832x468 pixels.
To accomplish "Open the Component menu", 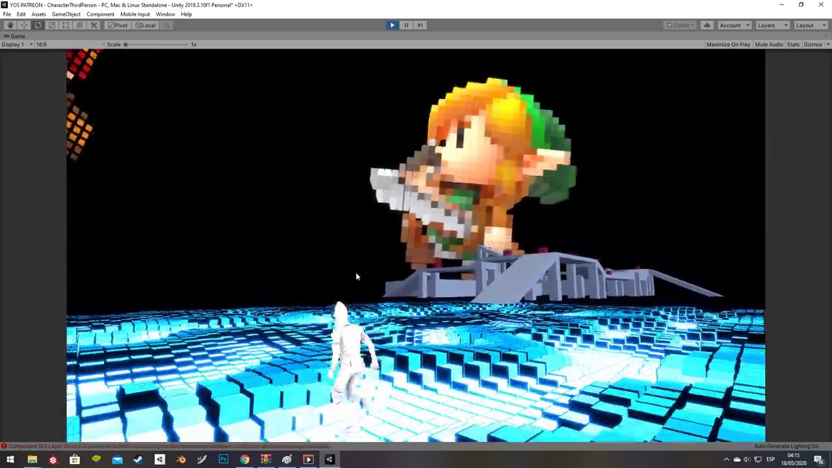I will (x=100, y=14).
